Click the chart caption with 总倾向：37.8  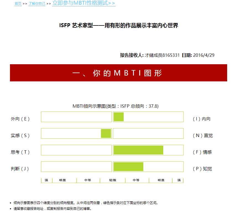pos(115,106)
